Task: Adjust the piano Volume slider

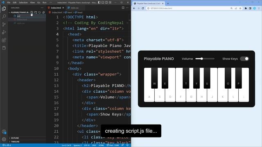Action: click(x=205, y=59)
